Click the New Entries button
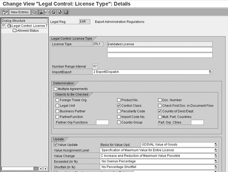 [20, 12]
